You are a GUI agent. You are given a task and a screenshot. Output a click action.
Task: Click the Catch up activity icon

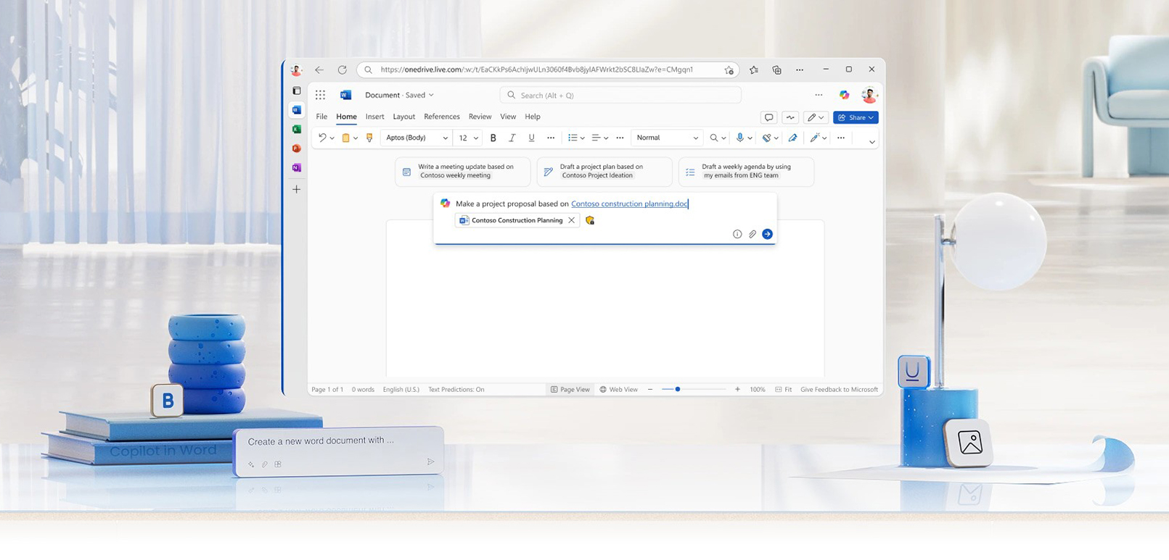pos(790,117)
